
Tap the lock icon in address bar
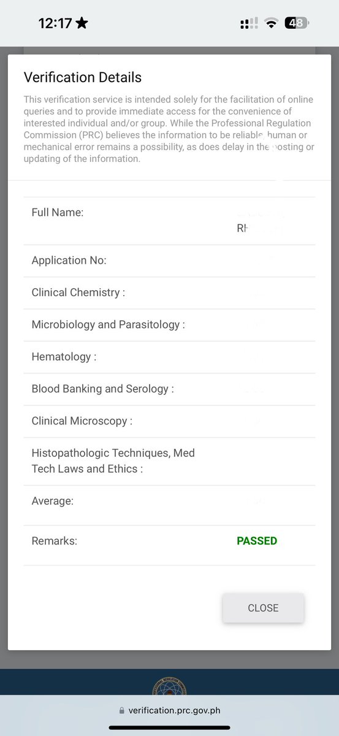click(x=121, y=711)
